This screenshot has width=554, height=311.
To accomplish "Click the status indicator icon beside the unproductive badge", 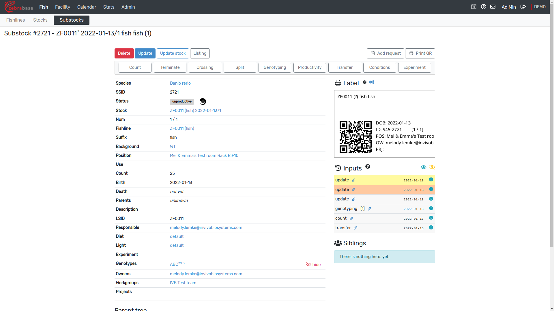I will 203,101.
